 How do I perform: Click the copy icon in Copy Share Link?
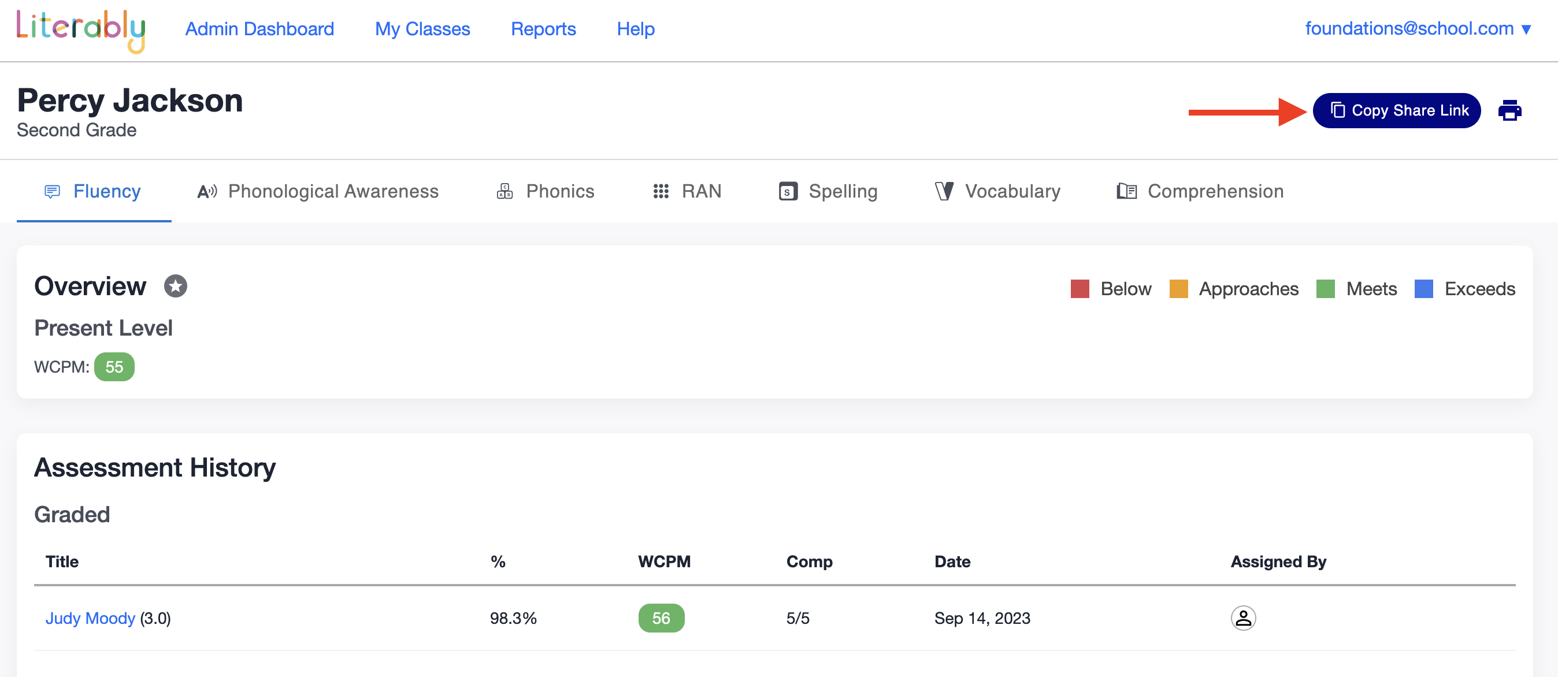coord(1338,110)
